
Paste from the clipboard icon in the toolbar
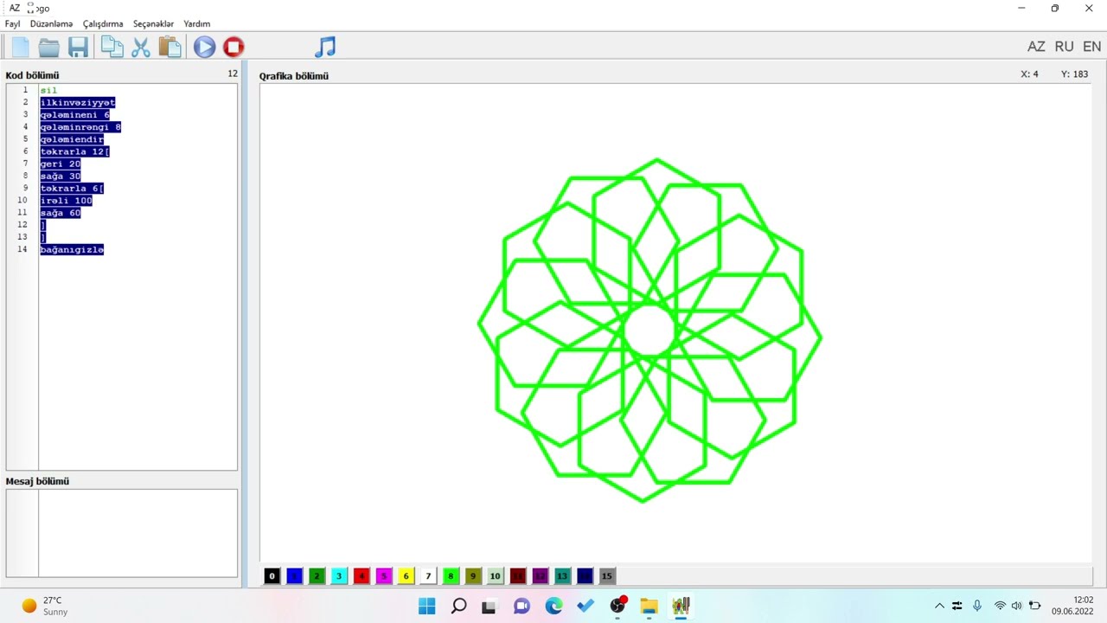point(170,47)
